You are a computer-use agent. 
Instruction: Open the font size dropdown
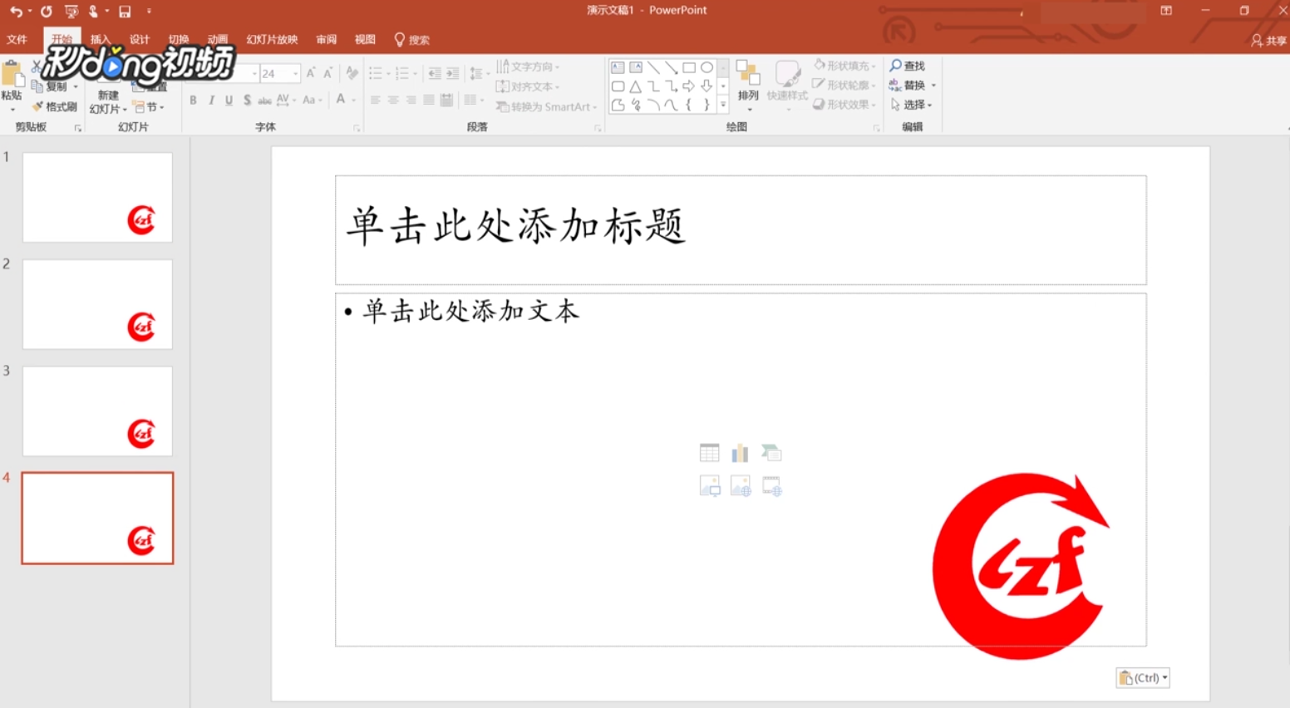pos(295,73)
